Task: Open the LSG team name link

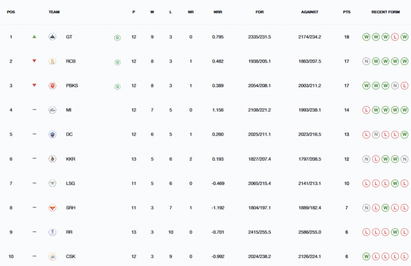Action: [70, 183]
